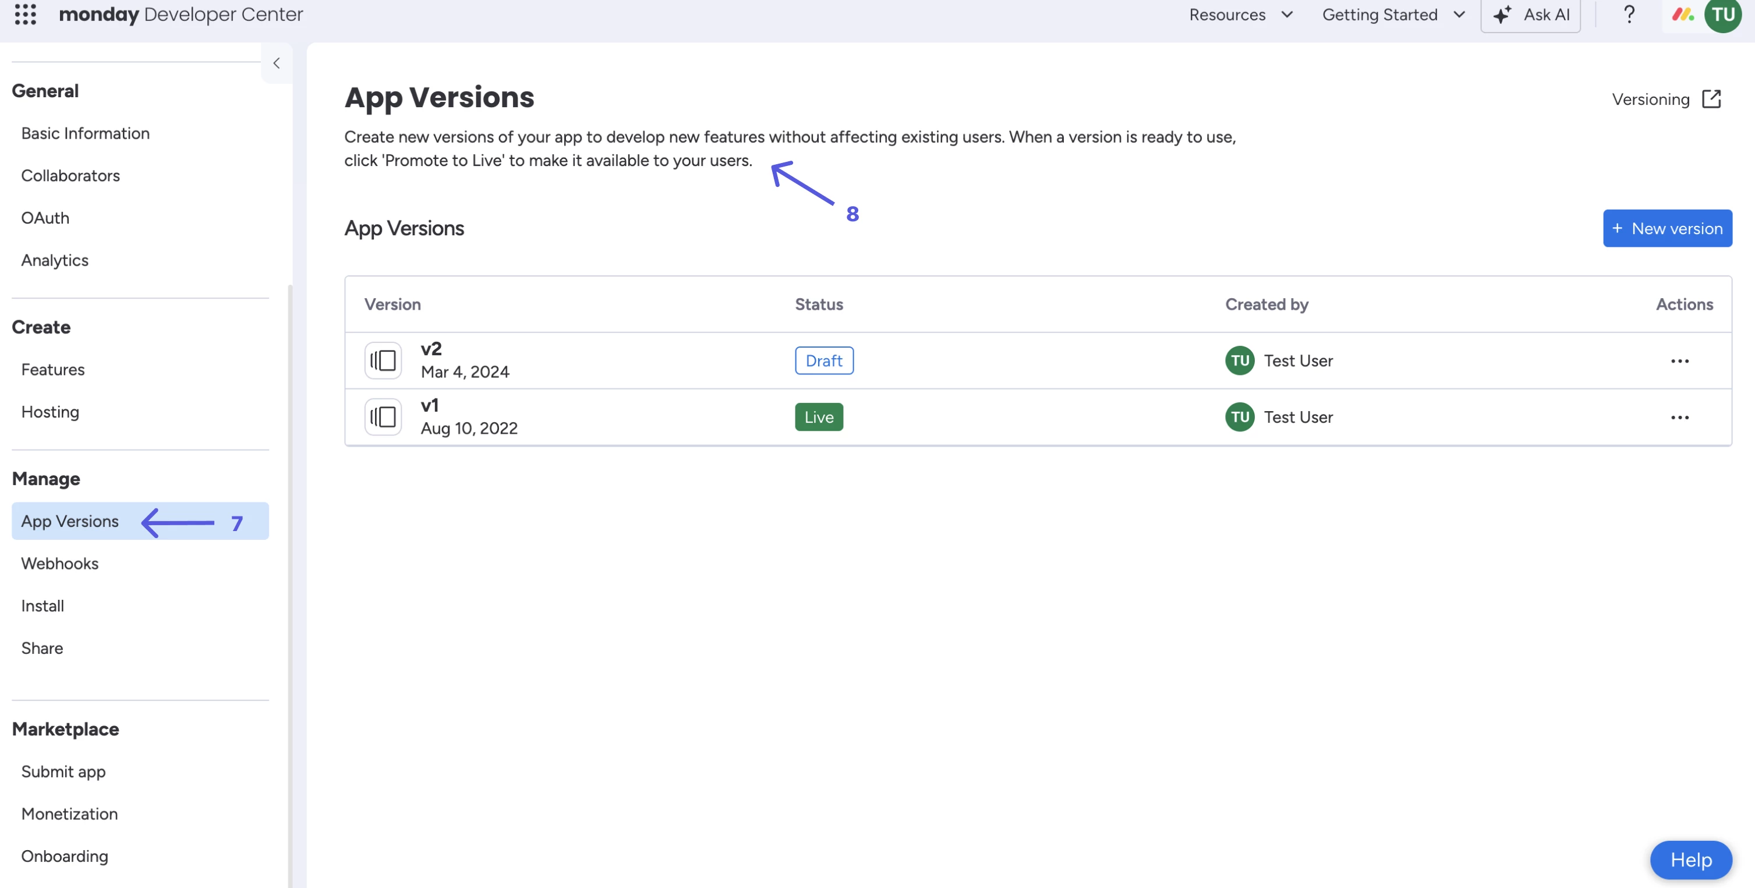Open the v1 row actions menu
The width and height of the screenshot is (1755, 888).
(1679, 418)
